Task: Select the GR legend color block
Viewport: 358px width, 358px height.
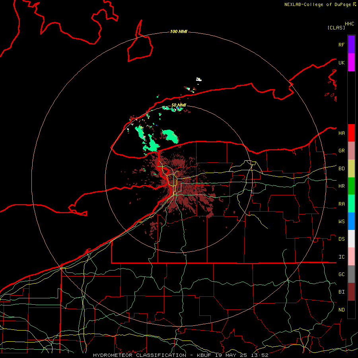Action: [351, 151]
